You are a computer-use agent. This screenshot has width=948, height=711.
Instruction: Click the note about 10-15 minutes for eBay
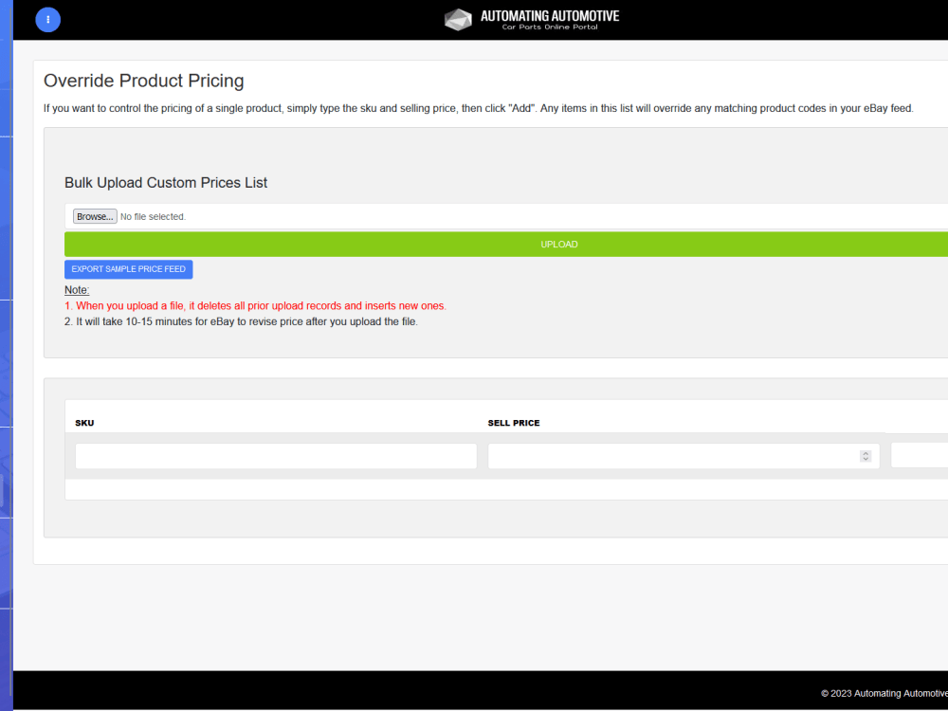241,321
